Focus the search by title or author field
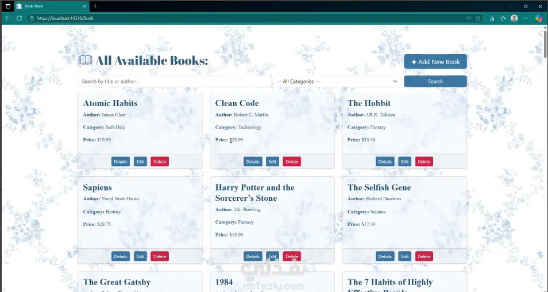Viewport: 548px width, 292px height. point(174,81)
